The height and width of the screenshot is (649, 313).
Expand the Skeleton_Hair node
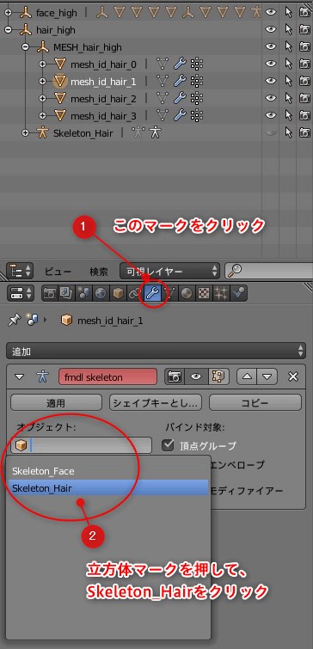[25, 133]
